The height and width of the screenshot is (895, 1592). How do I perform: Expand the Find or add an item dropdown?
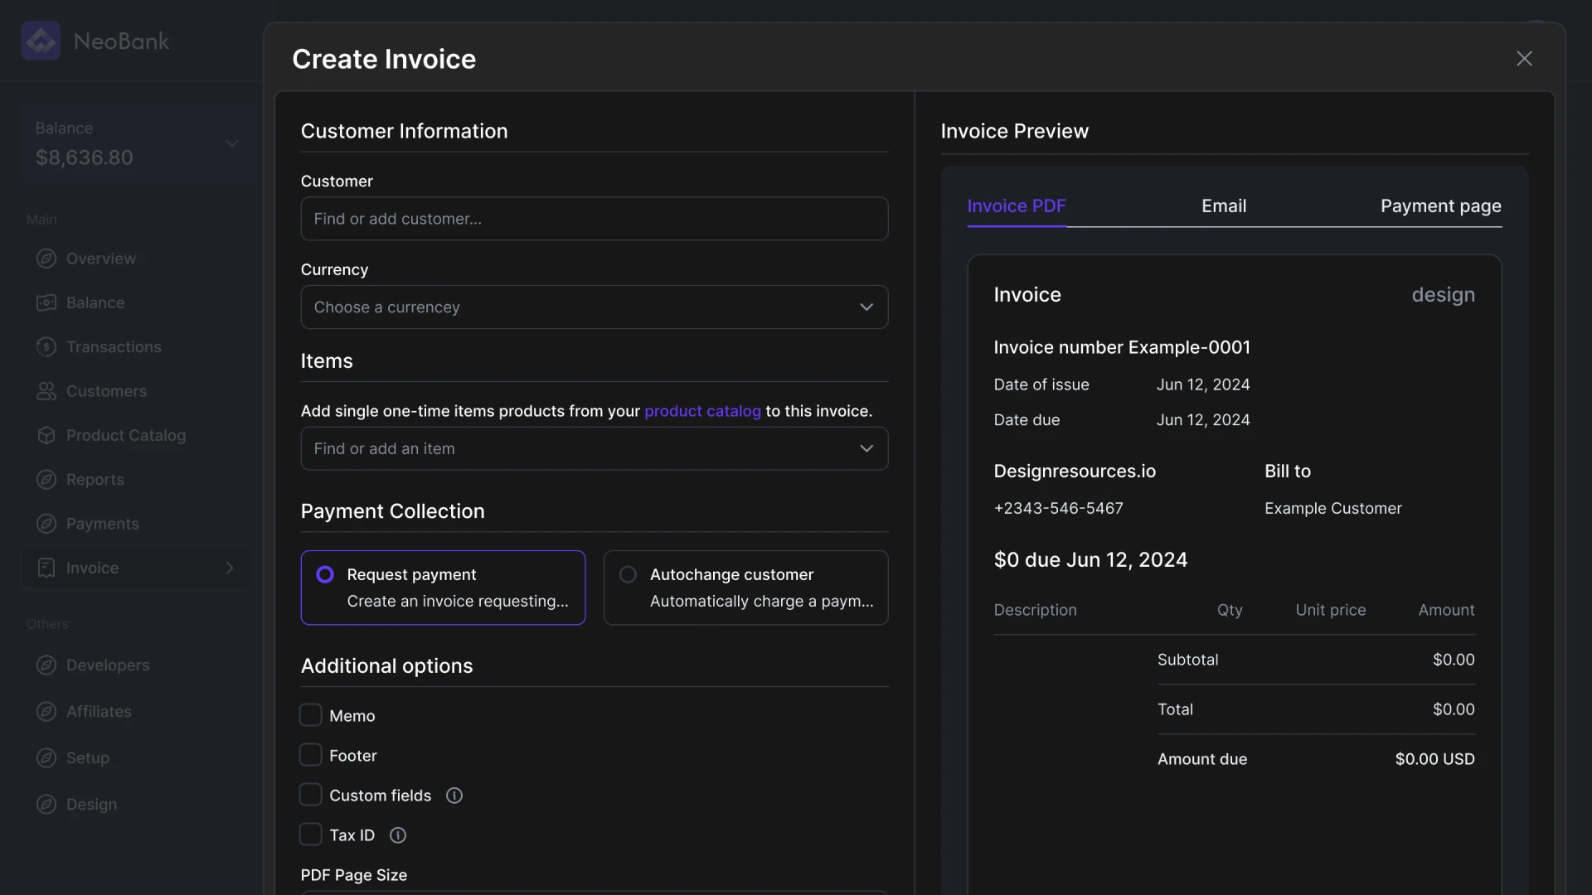pos(594,448)
